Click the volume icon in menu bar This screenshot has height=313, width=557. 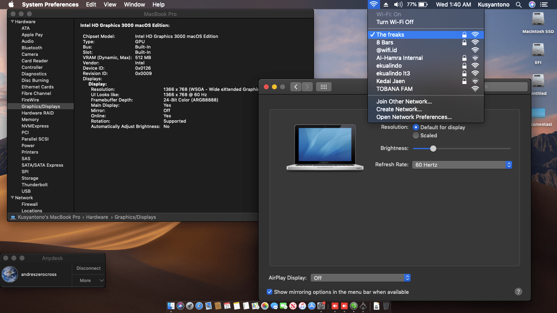(x=398, y=4)
